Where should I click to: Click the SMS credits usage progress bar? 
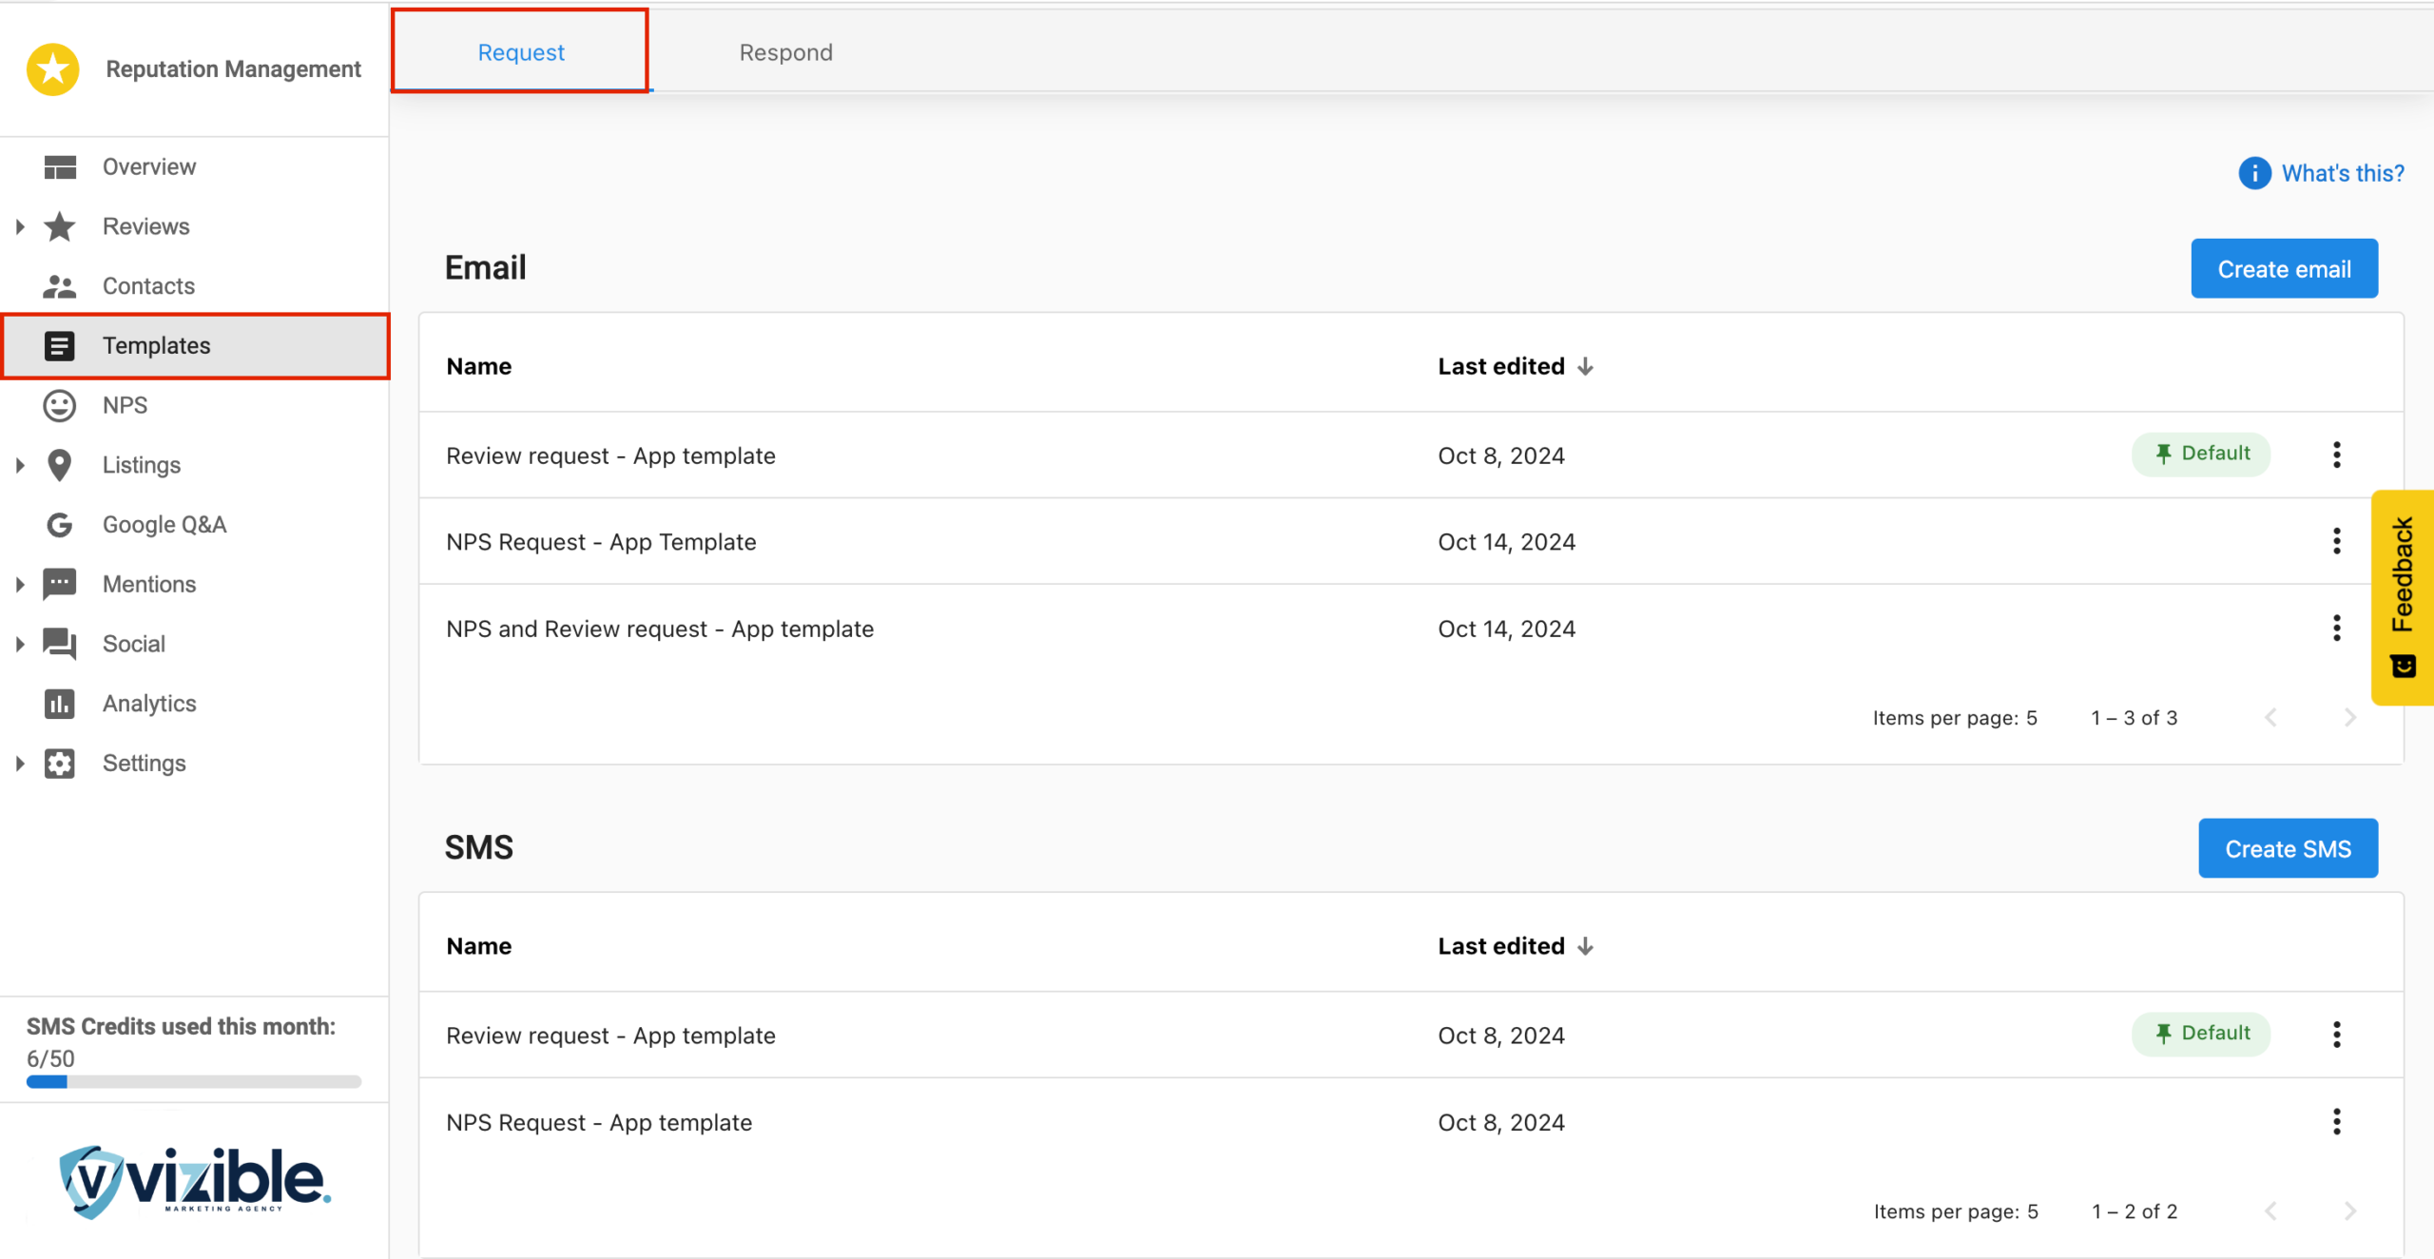click(194, 1082)
